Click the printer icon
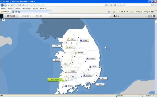Screen dimensions: 157x98 coord(122,12)
